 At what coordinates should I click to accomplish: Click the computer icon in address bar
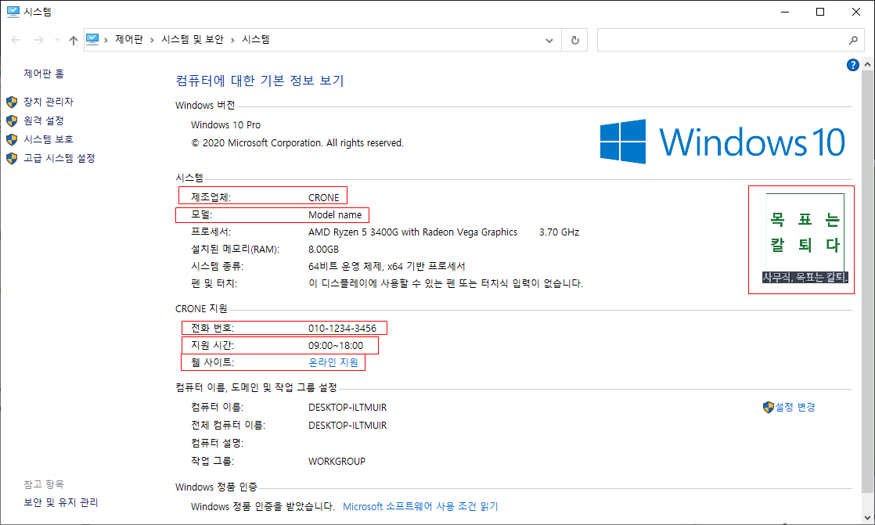(x=92, y=39)
